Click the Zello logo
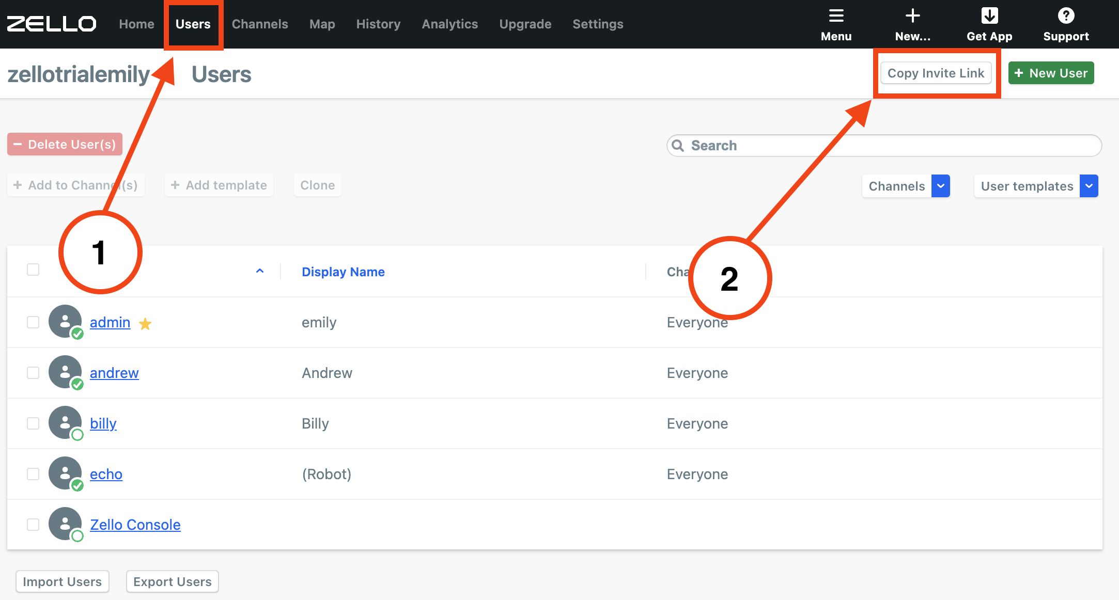 [51, 24]
